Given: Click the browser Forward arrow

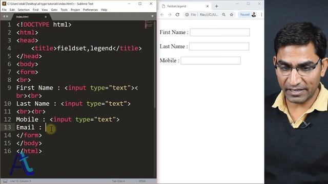Looking at the screenshot, I should pos(170,15).
